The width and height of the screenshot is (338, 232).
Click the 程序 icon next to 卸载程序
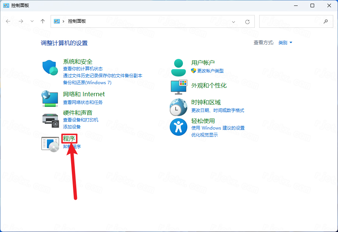point(50,144)
